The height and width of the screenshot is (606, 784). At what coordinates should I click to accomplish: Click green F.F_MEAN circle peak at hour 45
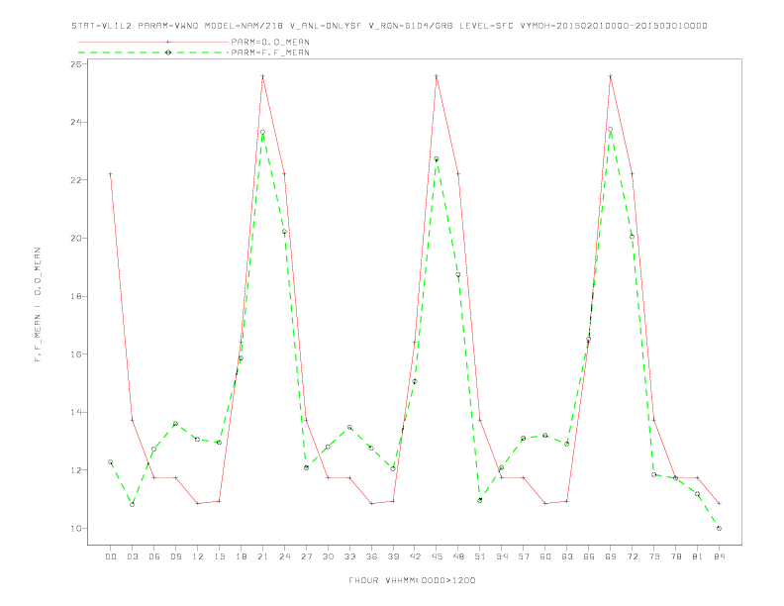pyautogui.click(x=437, y=159)
